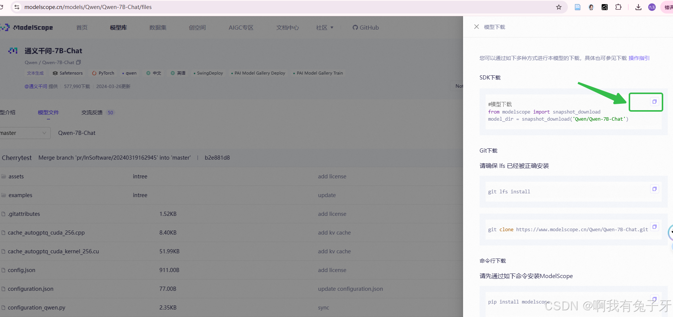This screenshot has height=317, width=673.
Task: Click the Safetensors tag
Action: (68, 73)
